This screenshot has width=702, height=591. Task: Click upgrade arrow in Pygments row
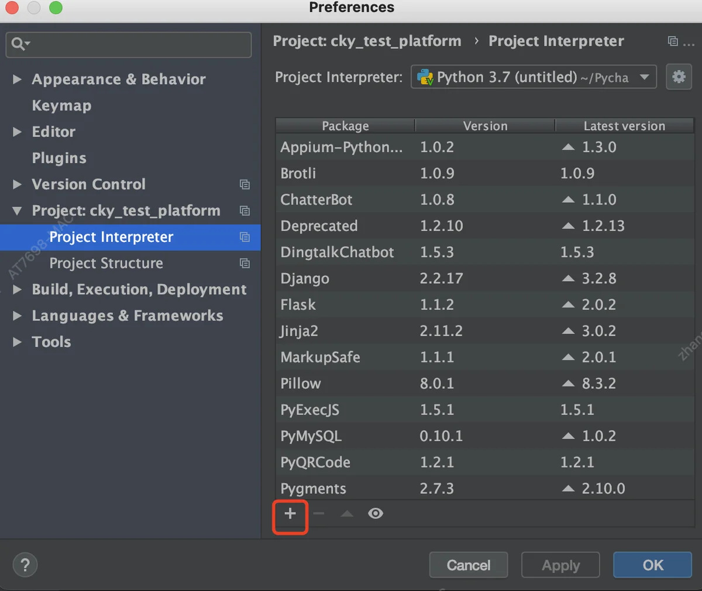pos(568,489)
